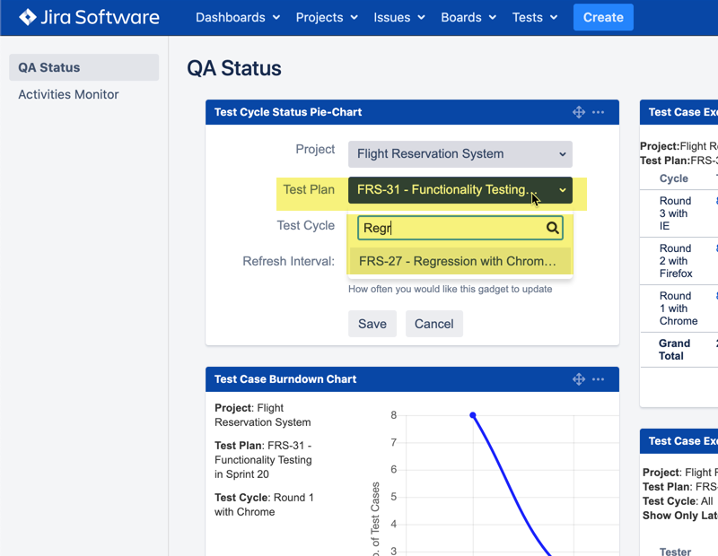Click move icon on Burndown Chart gadget
Image resolution: width=718 pixels, height=556 pixels.
[579, 379]
